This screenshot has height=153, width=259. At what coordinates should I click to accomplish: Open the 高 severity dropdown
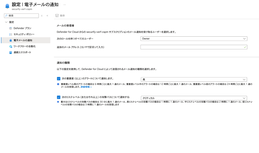pyautogui.click(x=194, y=79)
